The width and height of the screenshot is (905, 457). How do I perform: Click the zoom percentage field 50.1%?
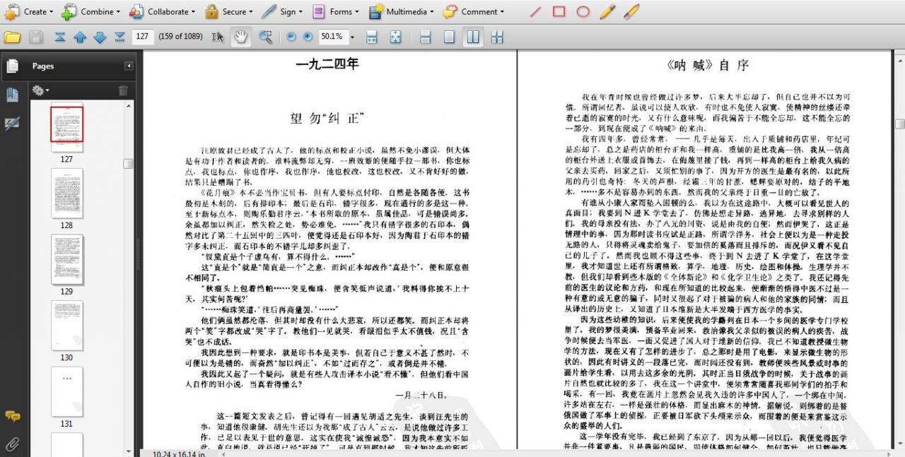tap(332, 36)
